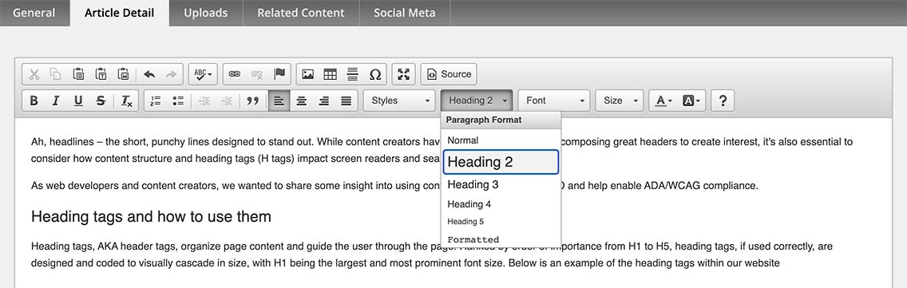Remove formatting with Tx icon
Viewport: 907px width, 288px height.
click(127, 101)
